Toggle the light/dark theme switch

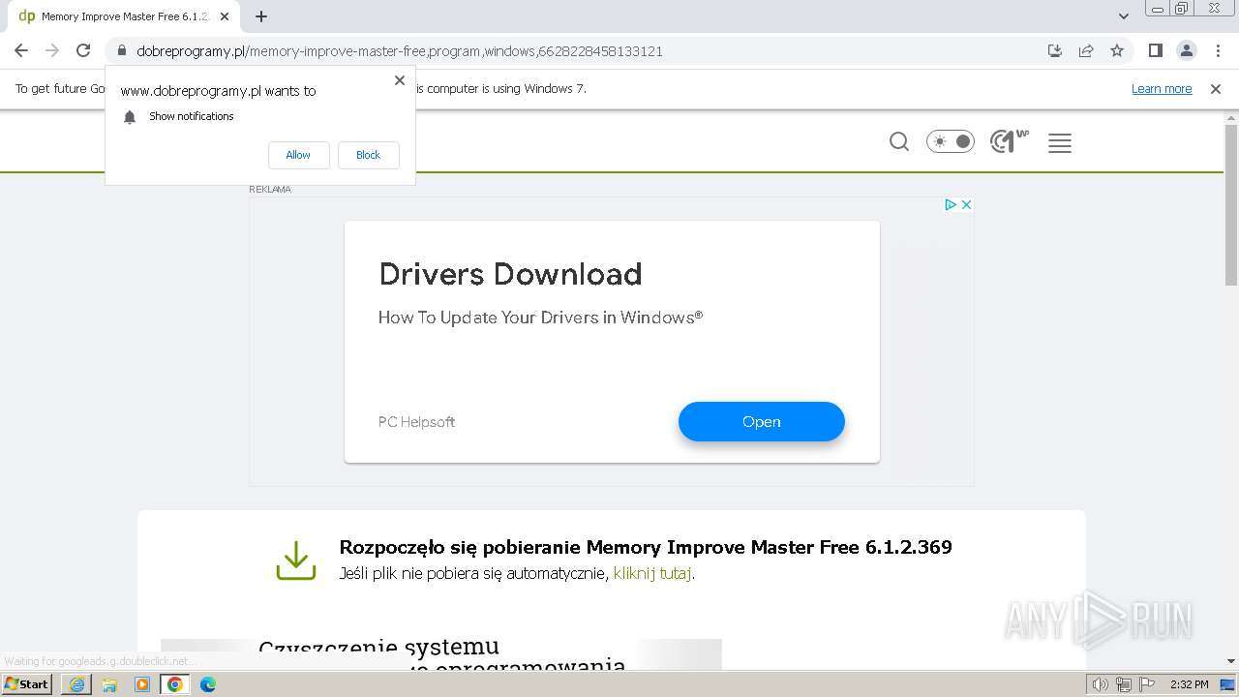951,142
